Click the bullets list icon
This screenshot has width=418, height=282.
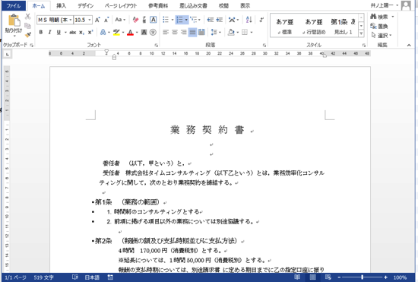pos(166,20)
